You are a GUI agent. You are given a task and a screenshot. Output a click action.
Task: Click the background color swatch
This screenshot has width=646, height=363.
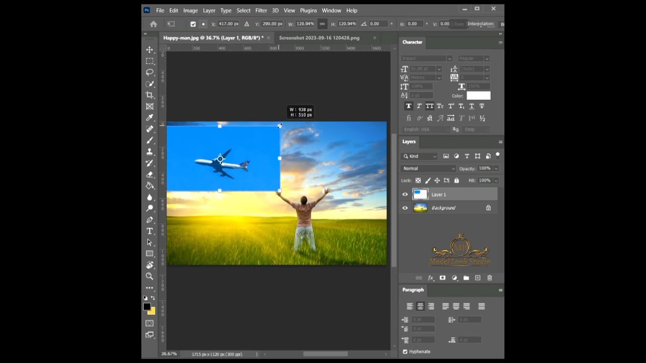[151, 311]
